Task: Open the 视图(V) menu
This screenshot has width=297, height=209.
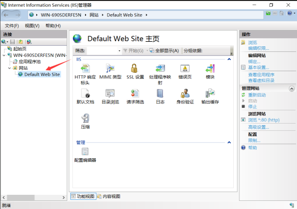Action: click(32, 26)
